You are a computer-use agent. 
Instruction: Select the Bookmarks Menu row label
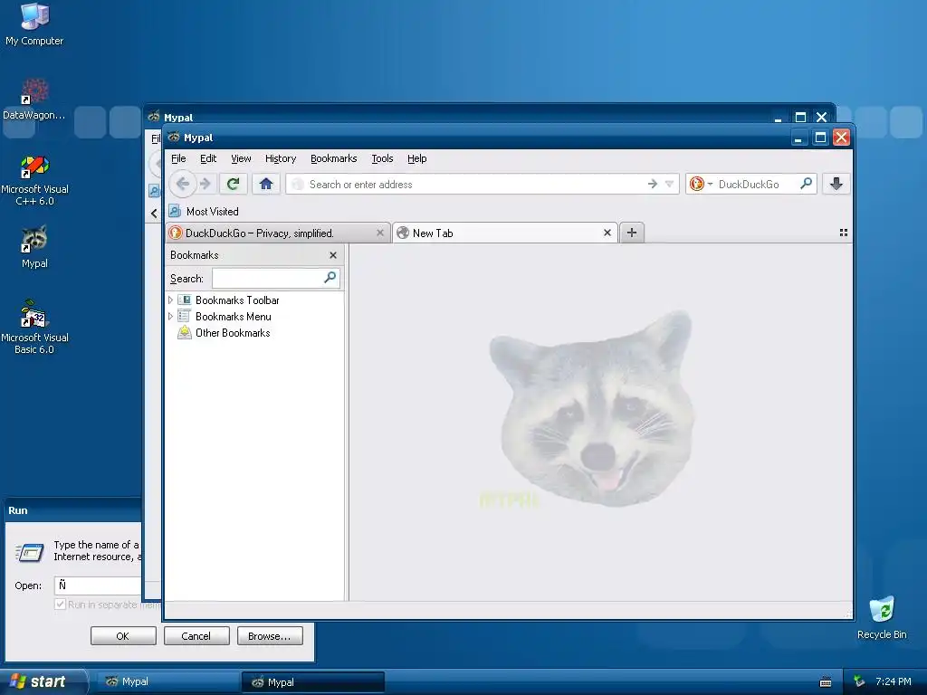233,316
